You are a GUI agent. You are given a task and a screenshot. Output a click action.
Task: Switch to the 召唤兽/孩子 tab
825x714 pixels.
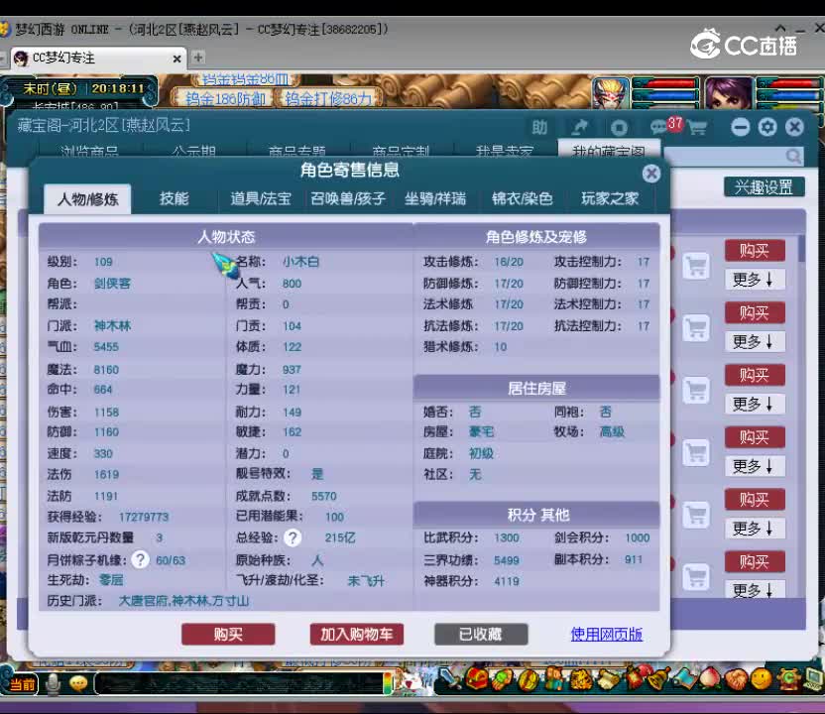tap(348, 199)
